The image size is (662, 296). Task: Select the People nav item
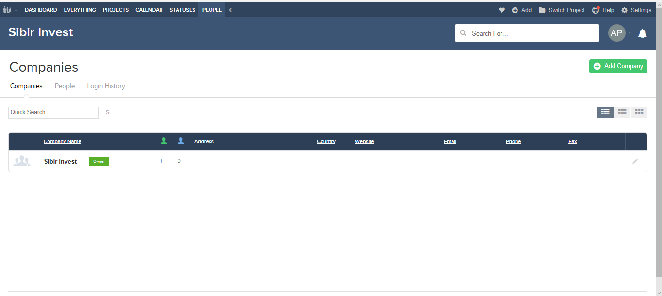point(212,10)
